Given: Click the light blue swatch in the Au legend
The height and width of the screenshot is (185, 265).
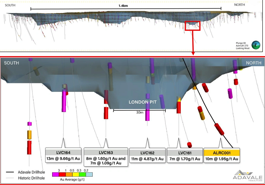Looking at the screenshot, I should [89, 174].
